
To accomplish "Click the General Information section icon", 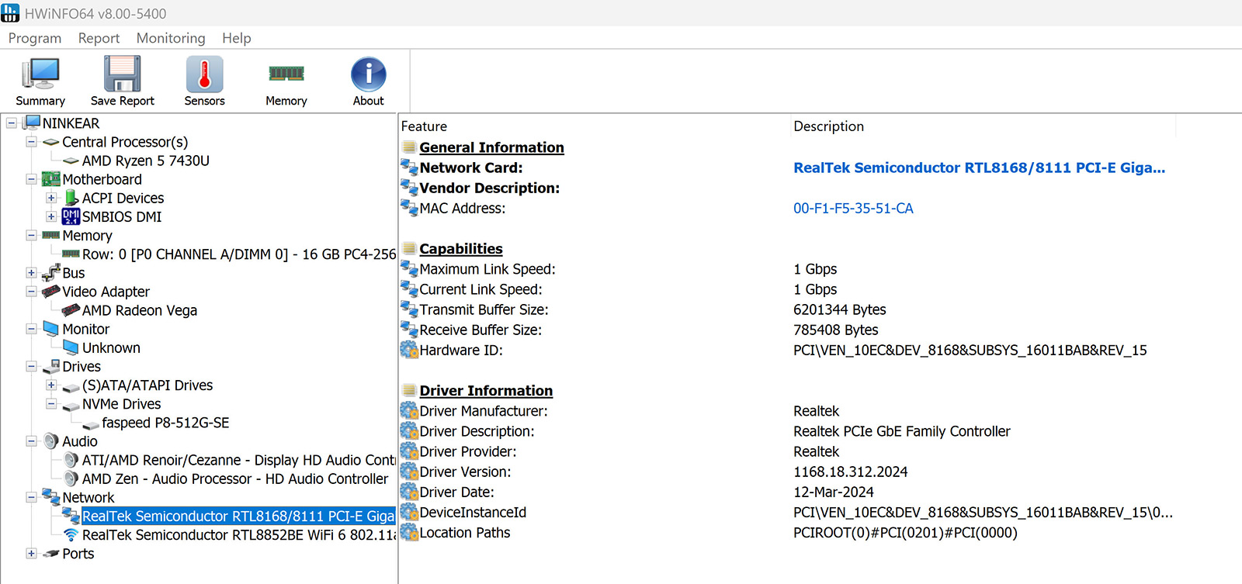I will (410, 147).
